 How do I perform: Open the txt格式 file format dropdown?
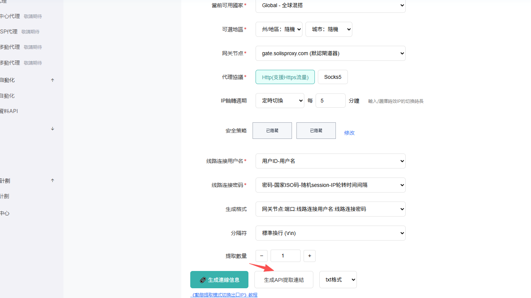coord(338,280)
